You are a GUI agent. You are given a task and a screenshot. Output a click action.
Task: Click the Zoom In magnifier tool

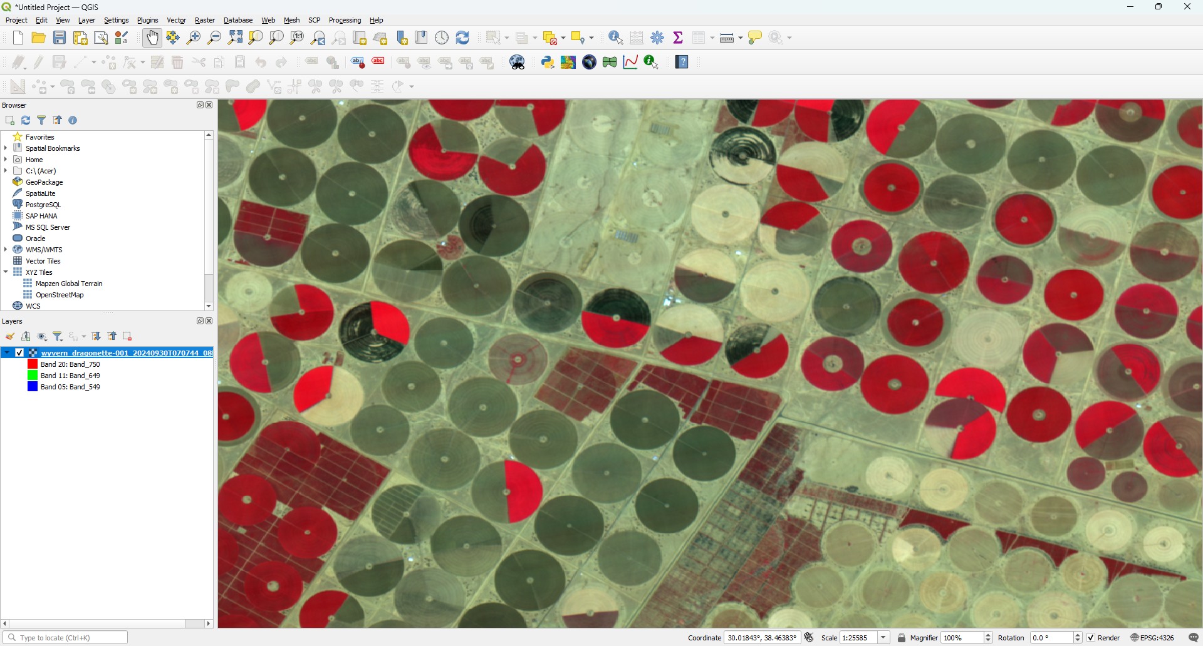(194, 38)
